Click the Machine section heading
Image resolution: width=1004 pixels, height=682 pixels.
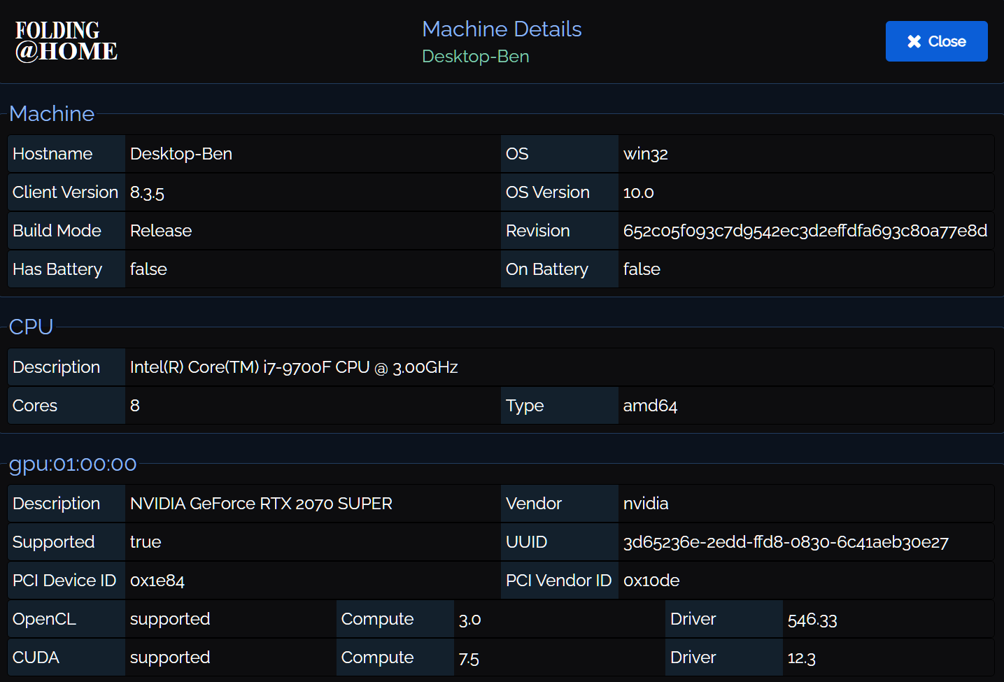click(x=52, y=114)
